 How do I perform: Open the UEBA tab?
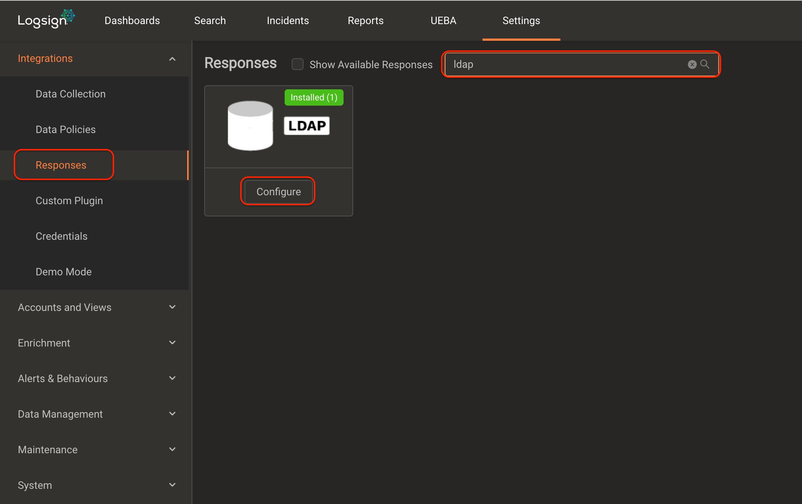[444, 20]
